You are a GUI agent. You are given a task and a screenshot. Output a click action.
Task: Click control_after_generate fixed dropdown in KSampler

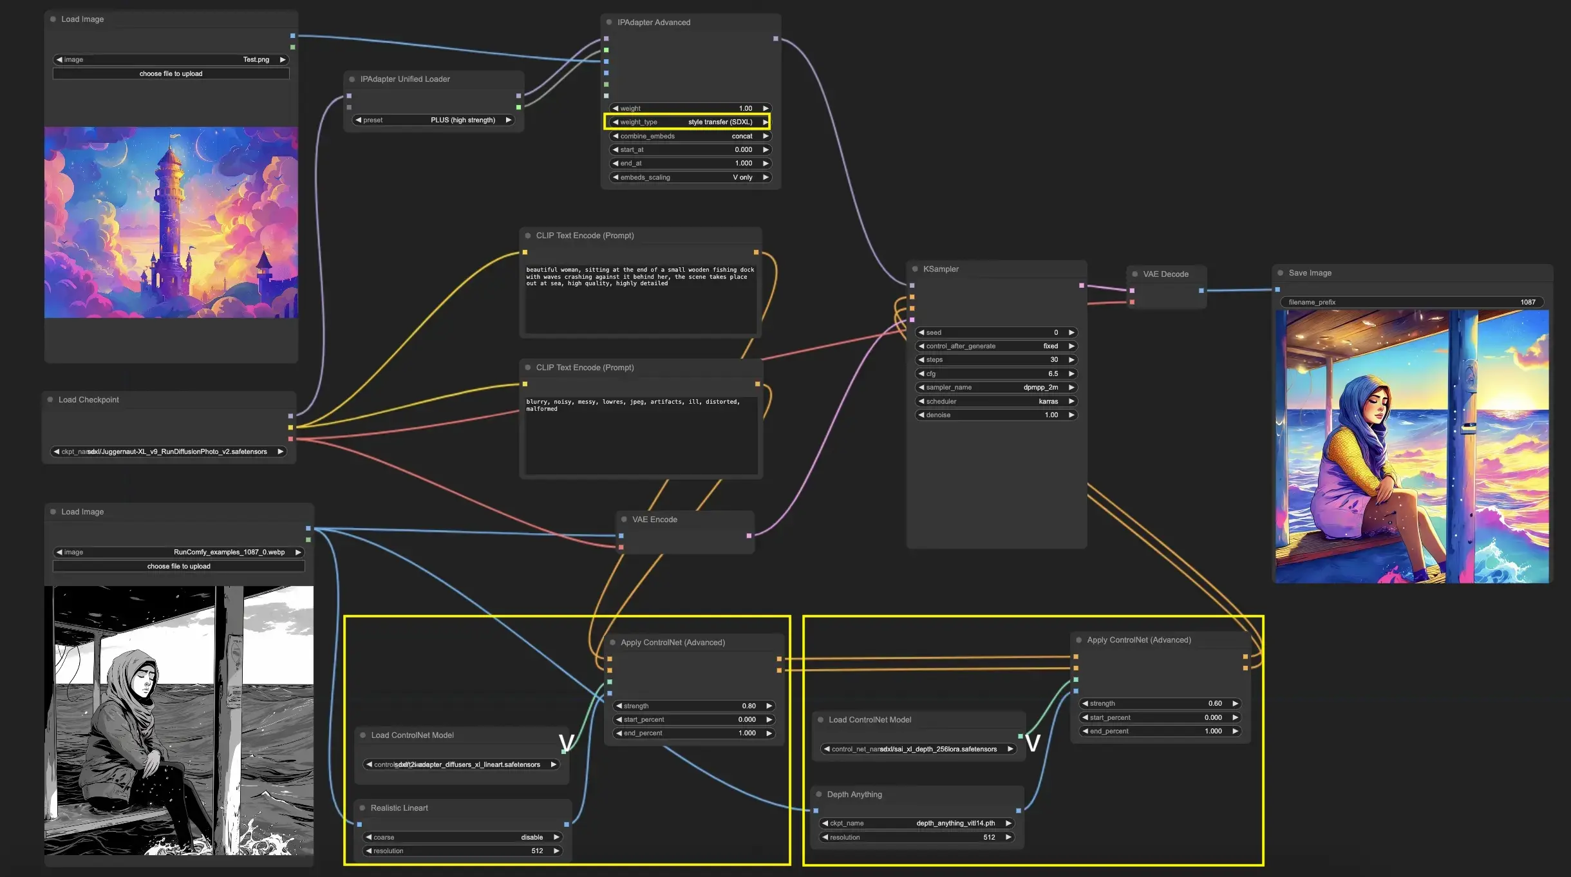(993, 345)
